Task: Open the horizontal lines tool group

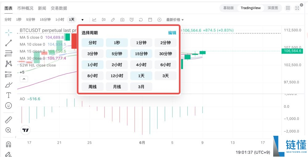Action: pos(8,53)
